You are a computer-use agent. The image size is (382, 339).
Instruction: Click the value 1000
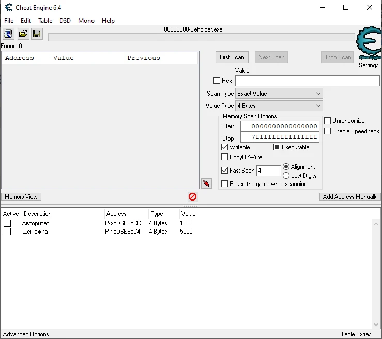(186, 223)
